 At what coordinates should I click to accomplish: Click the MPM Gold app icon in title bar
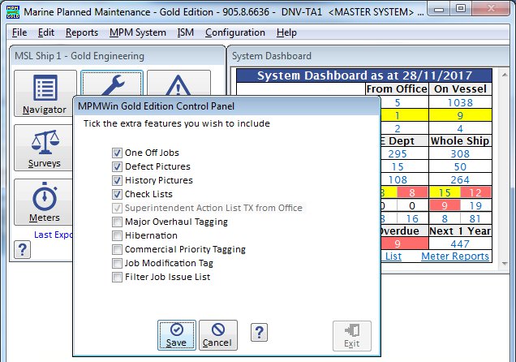(13, 12)
